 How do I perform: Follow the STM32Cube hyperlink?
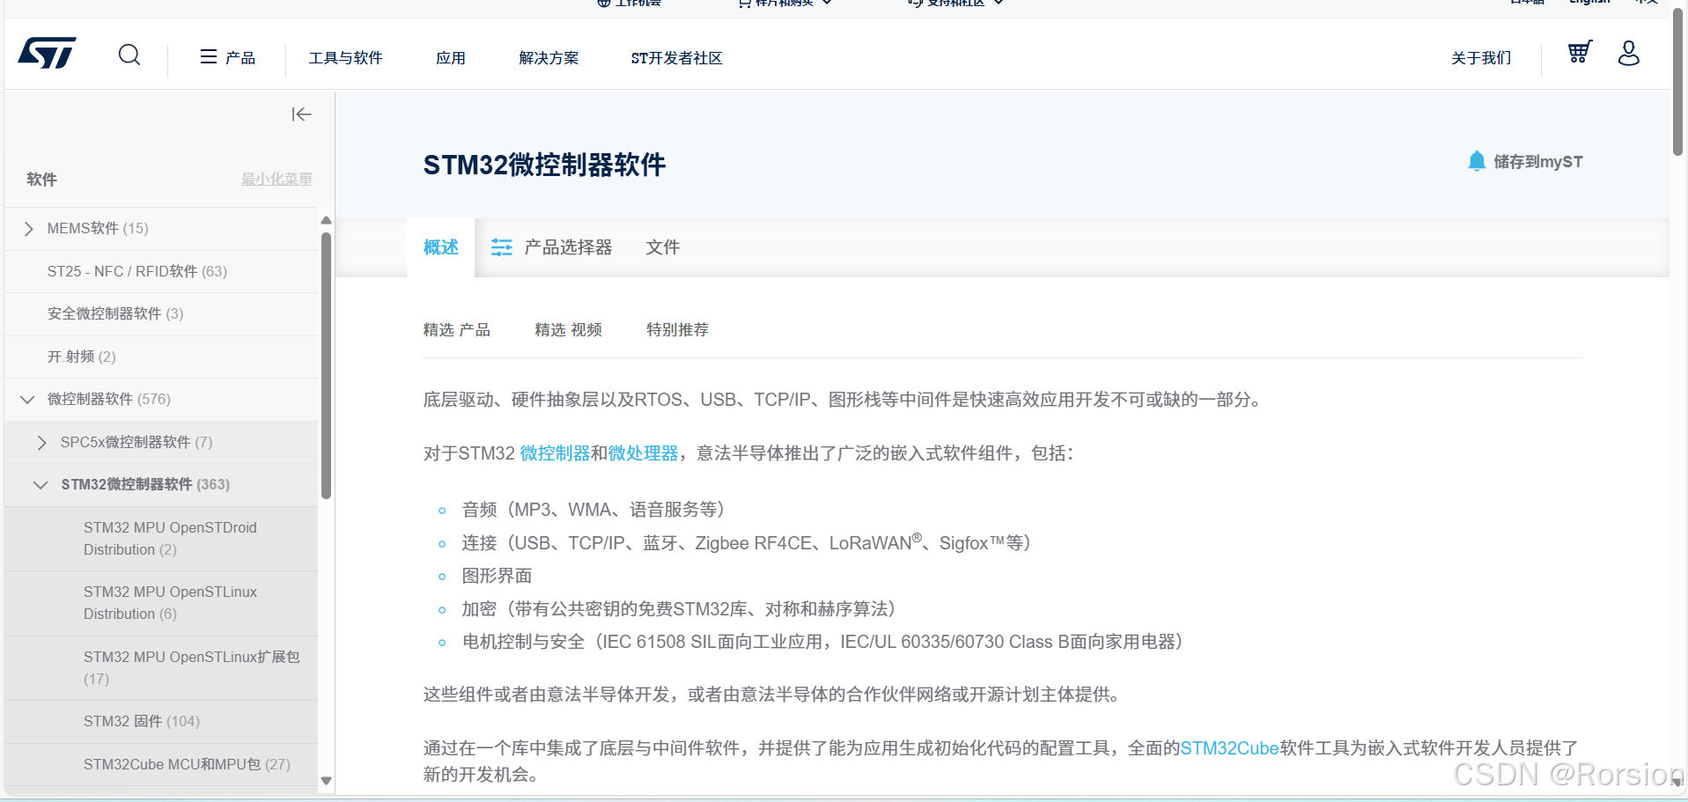tap(1229, 748)
